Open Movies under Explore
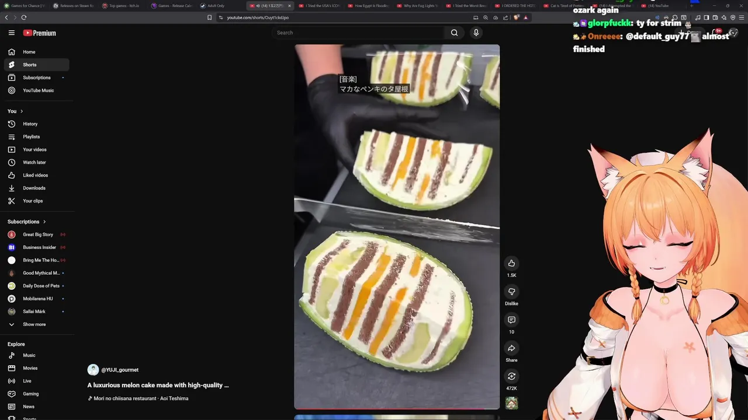This screenshot has height=420, width=748. 36,368
